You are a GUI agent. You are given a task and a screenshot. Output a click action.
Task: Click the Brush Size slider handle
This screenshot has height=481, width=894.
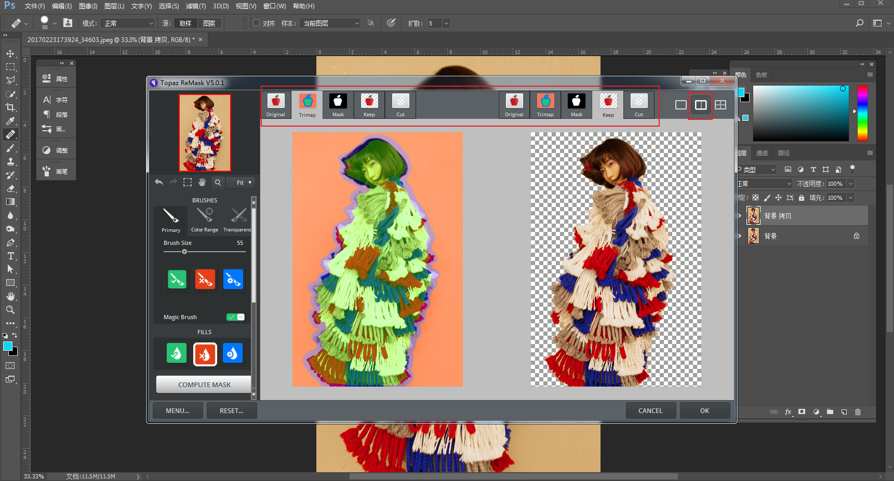point(184,252)
